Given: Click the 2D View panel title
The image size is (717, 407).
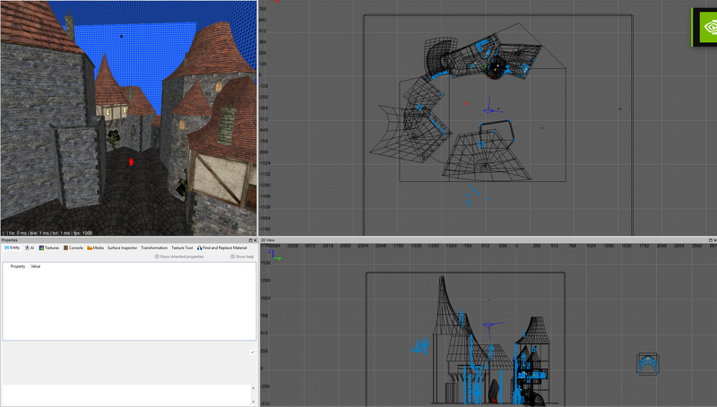Looking at the screenshot, I should (267, 240).
